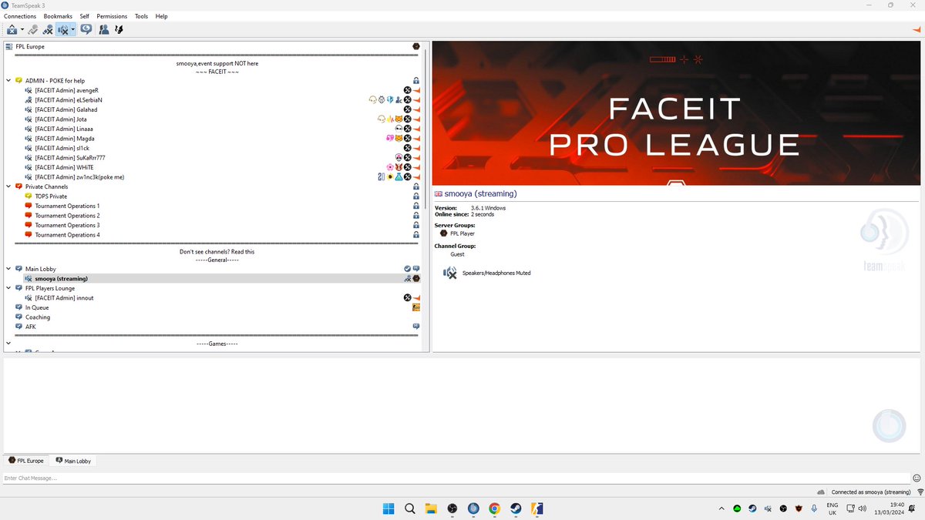Viewport: 925px width, 520px height.
Task: Click lock icon on Tournament Operations 3
Action: click(x=416, y=225)
